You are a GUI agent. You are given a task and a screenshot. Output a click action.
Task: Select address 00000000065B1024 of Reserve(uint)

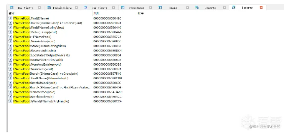tap(107, 23)
